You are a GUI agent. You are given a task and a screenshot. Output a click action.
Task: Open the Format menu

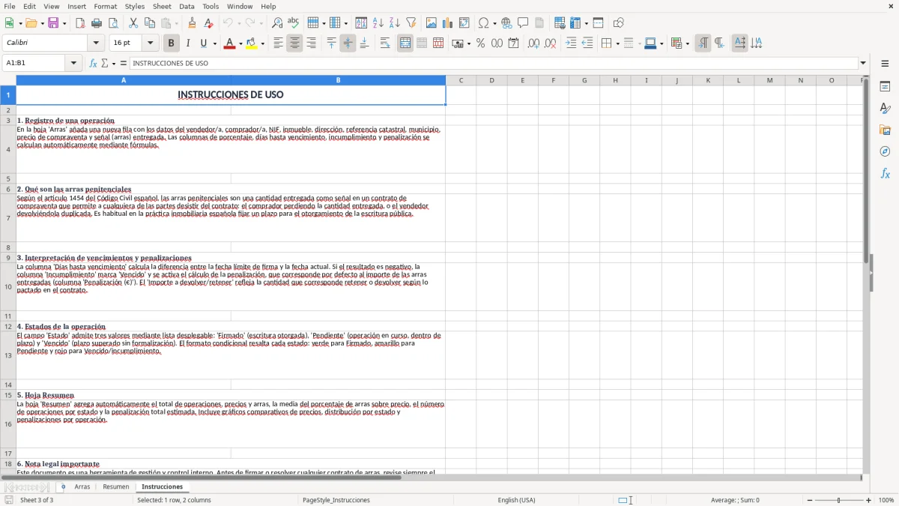(106, 6)
